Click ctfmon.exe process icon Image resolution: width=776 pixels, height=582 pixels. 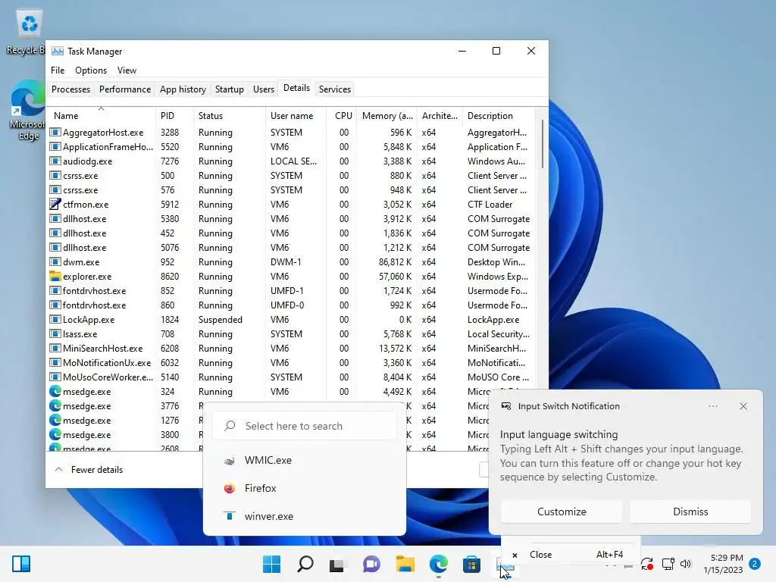point(55,204)
